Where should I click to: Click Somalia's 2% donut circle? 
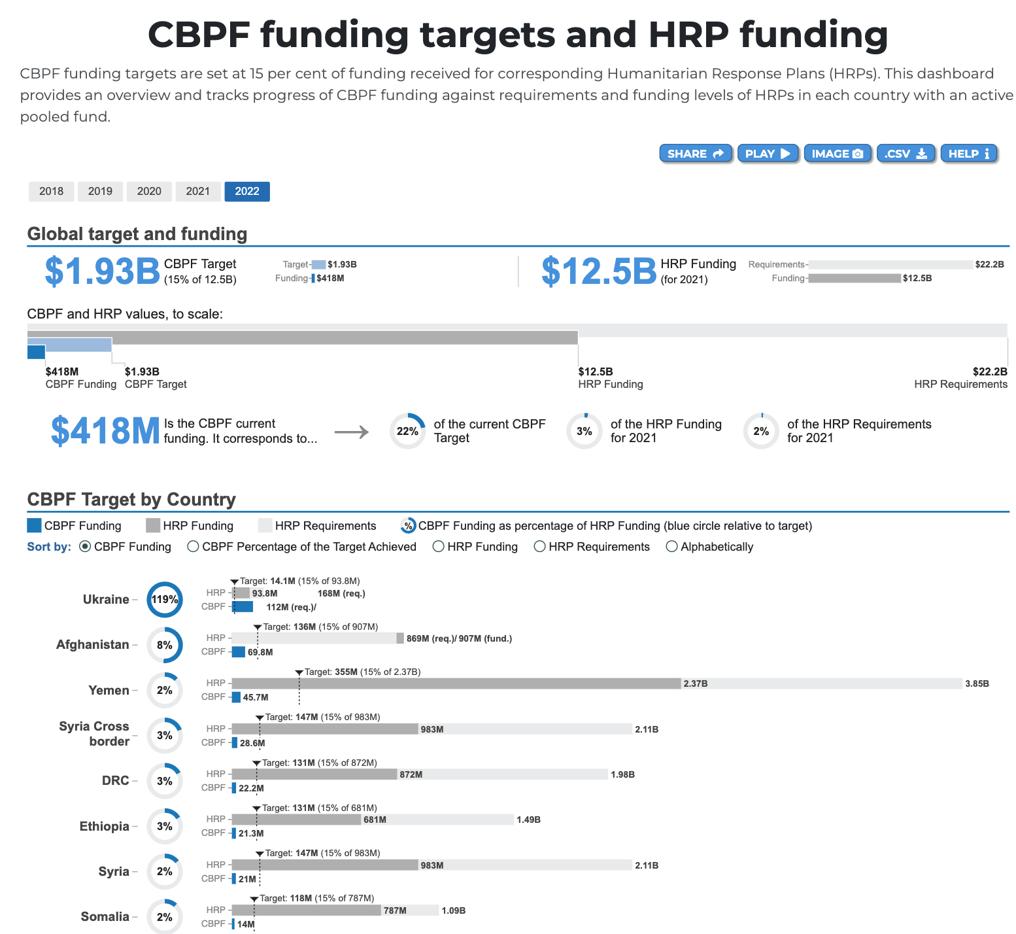[165, 917]
